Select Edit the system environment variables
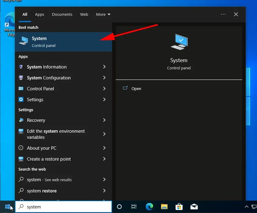The image size is (257, 213). 63,134
